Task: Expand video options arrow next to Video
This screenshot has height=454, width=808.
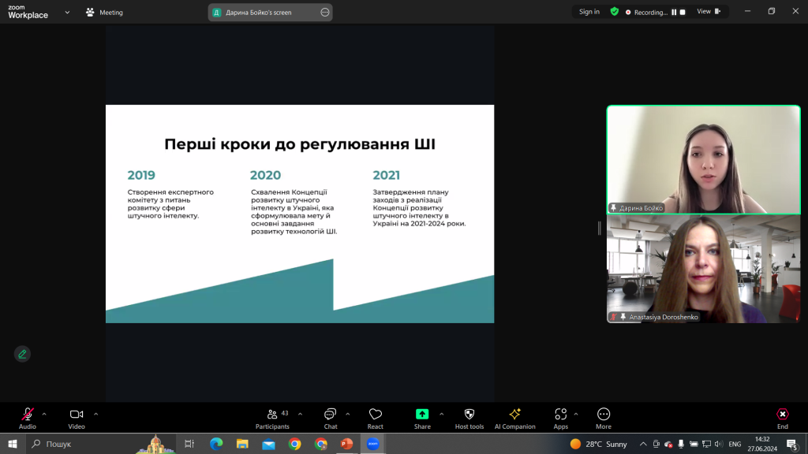Action: pyautogui.click(x=95, y=414)
